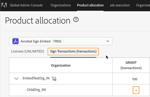Screen dimensions: 150x97
Task: Click the Adobe logo icon
Action: click(x=4, y=5)
